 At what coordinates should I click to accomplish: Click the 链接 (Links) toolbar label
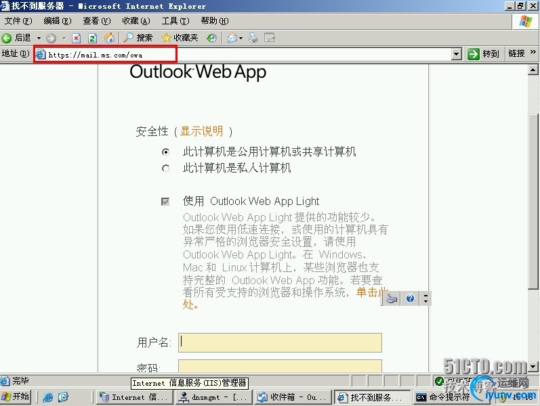tap(516, 53)
